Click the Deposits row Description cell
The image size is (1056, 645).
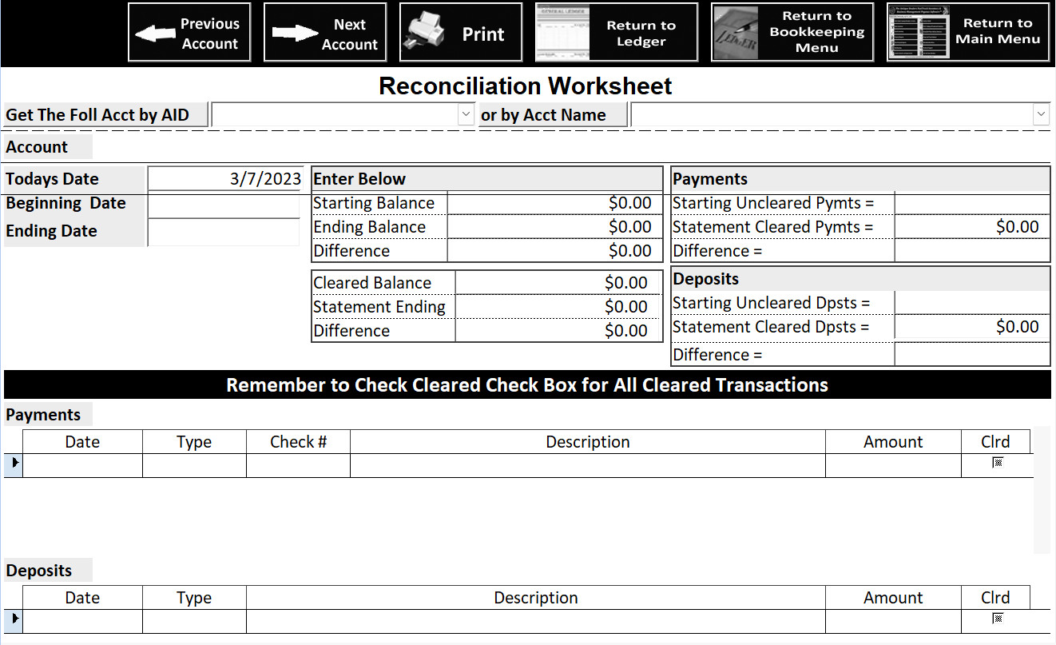pos(536,621)
